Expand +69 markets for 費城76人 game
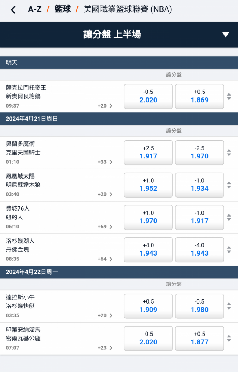The width and height of the screenshot is (238, 372). (x=105, y=227)
